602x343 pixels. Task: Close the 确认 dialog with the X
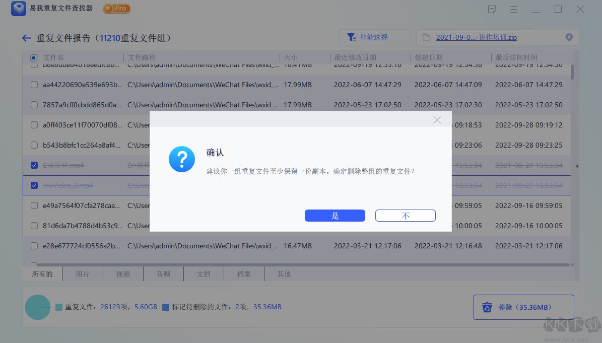pyautogui.click(x=437, y=120)
